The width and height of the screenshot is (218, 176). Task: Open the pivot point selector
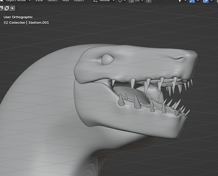tap(122, 1)
